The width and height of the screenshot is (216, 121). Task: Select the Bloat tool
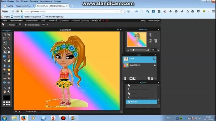(x=4, y=83)
